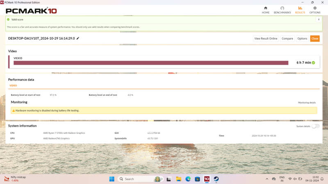
Task: Open the result Options button
Action: pyautogui.click(x=302, y=38)
